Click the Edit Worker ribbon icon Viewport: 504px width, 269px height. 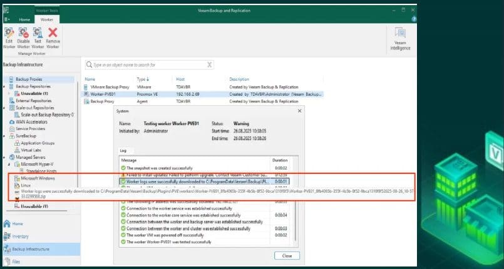click(x=9, y=38)
